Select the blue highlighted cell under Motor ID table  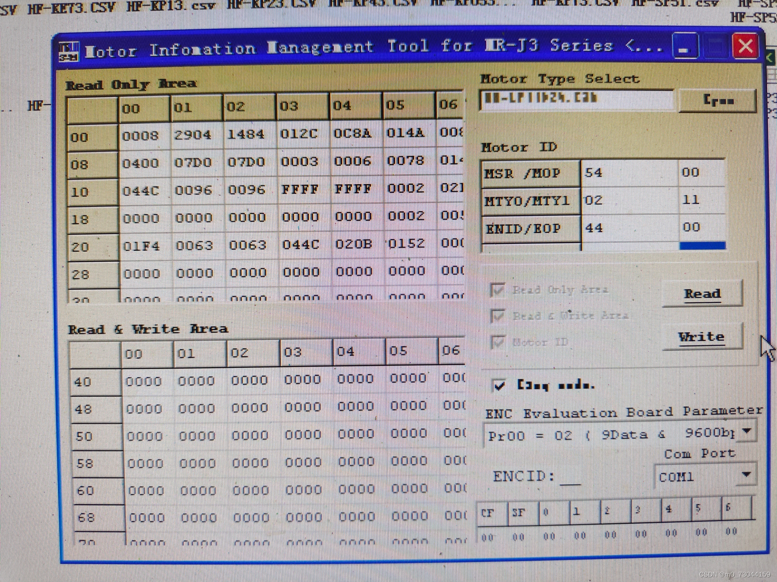(702, 246)
